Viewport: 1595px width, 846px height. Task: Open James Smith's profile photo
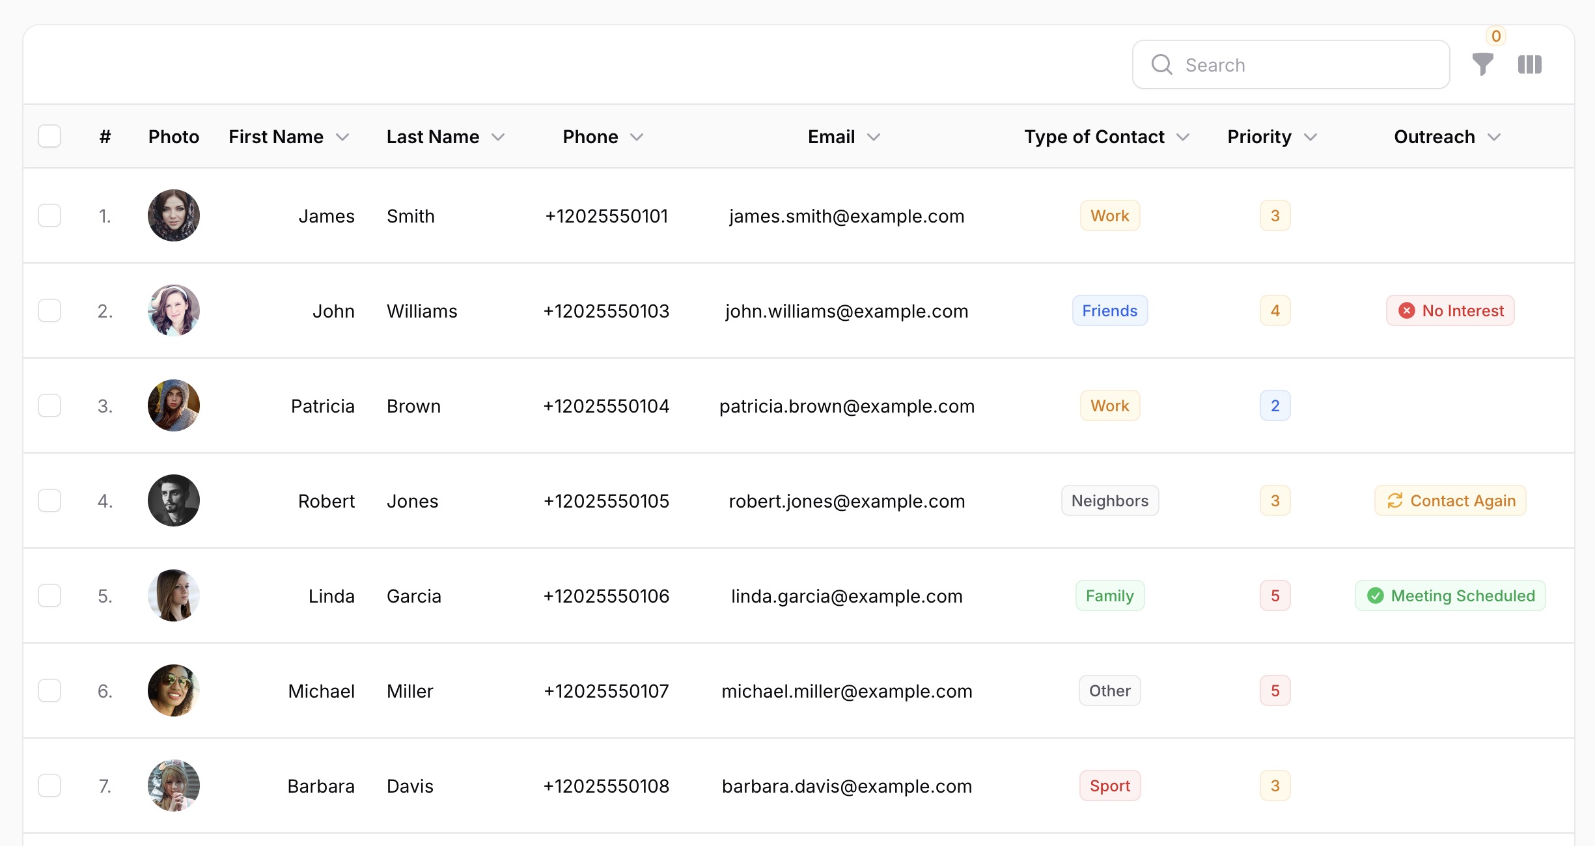point(173,215)
